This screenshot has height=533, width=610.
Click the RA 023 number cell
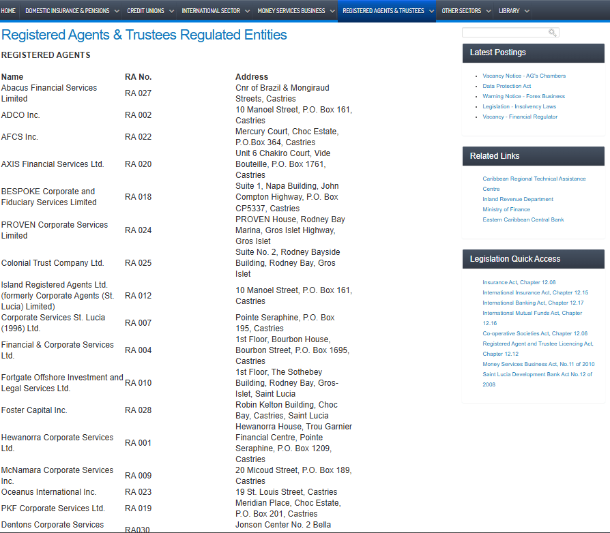pos(138,492)
